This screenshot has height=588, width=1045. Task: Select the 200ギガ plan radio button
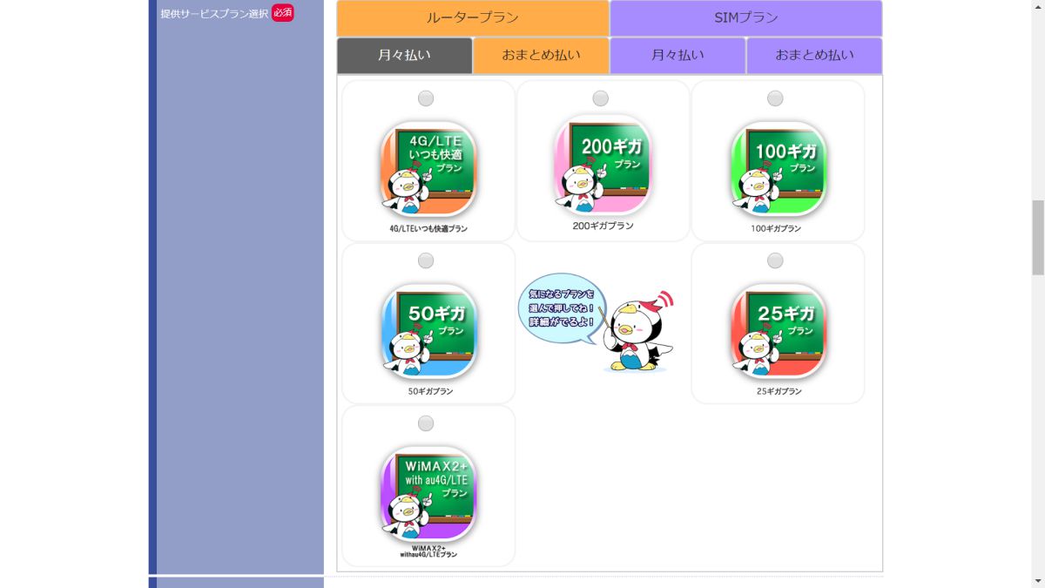click(x=601, y=98)
